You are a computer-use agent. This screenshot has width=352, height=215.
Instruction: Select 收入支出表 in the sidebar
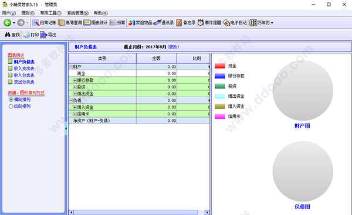pos(24,69)
